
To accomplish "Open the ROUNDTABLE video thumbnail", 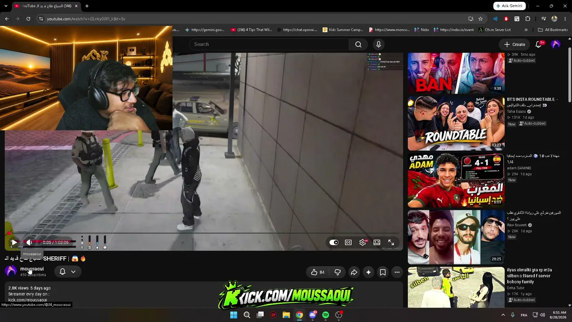I will coord(456,123).
